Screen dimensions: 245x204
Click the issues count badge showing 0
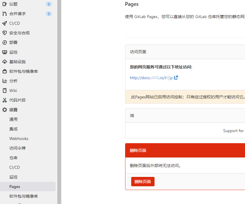click(x=49, y=4)
